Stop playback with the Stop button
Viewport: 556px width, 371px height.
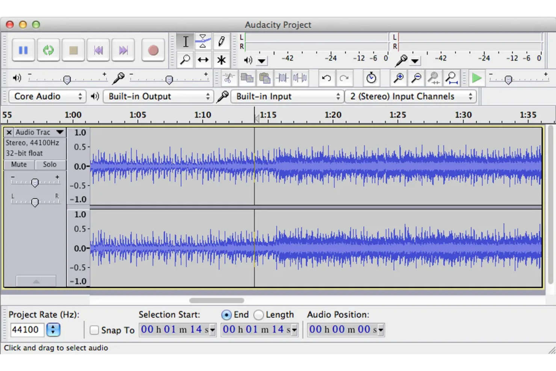coord(73,50)
